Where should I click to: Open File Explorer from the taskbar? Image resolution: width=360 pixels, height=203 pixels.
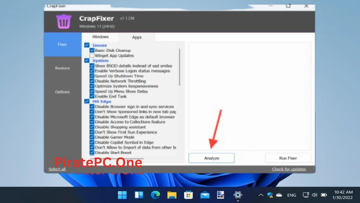coord(172,195)
